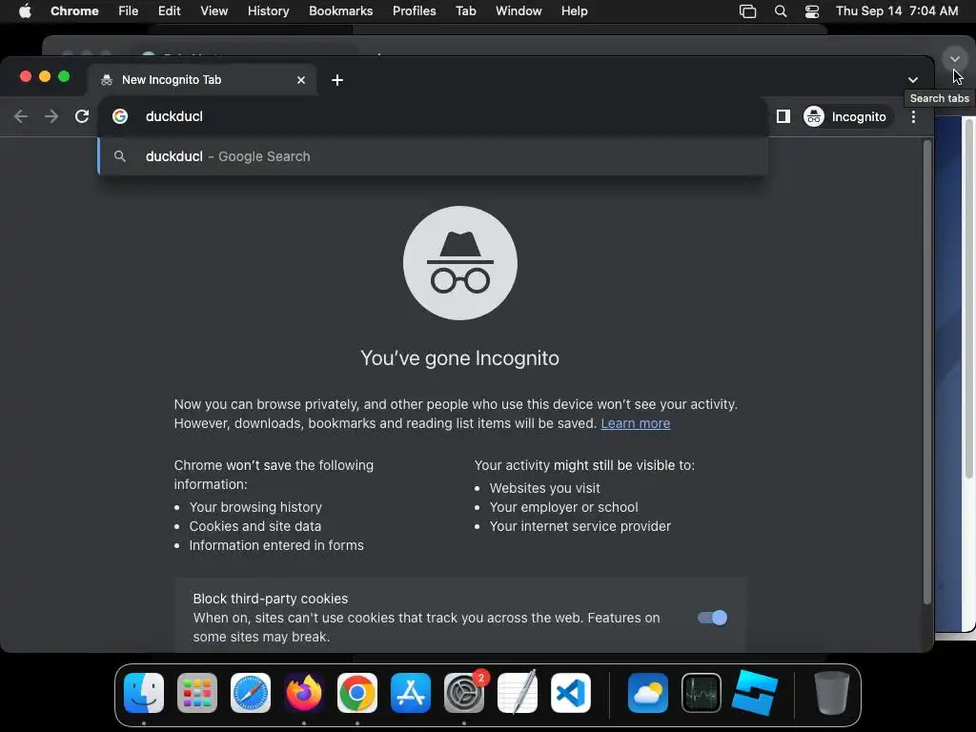Launch Roblox Studio from the dock
This screenshot has height=732, width=976.
pos(755,693)
